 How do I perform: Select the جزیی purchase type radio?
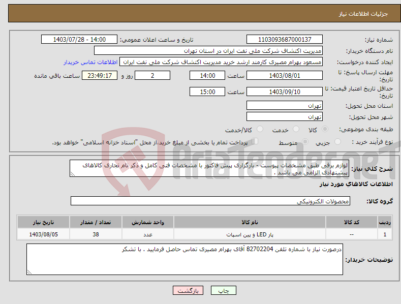(x=337, y=142)
